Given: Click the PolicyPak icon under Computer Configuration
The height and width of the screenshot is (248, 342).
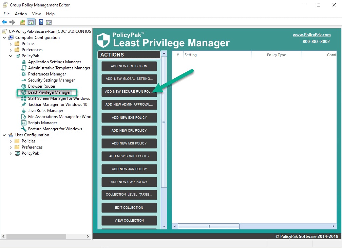Looking at the screenshot, I should (17, 56).
